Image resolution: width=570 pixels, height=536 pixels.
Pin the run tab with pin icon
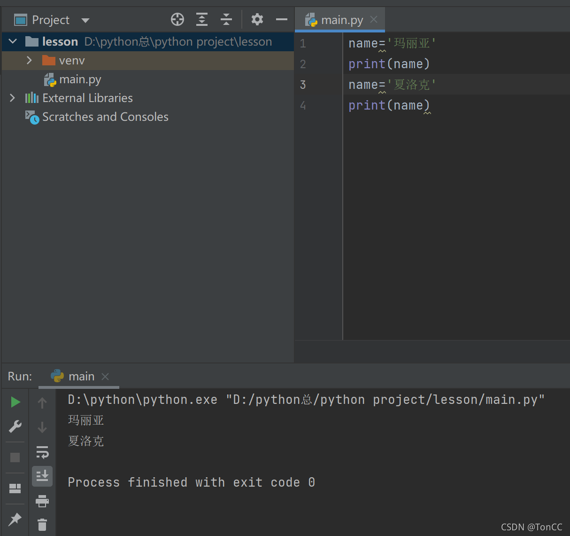15,519
